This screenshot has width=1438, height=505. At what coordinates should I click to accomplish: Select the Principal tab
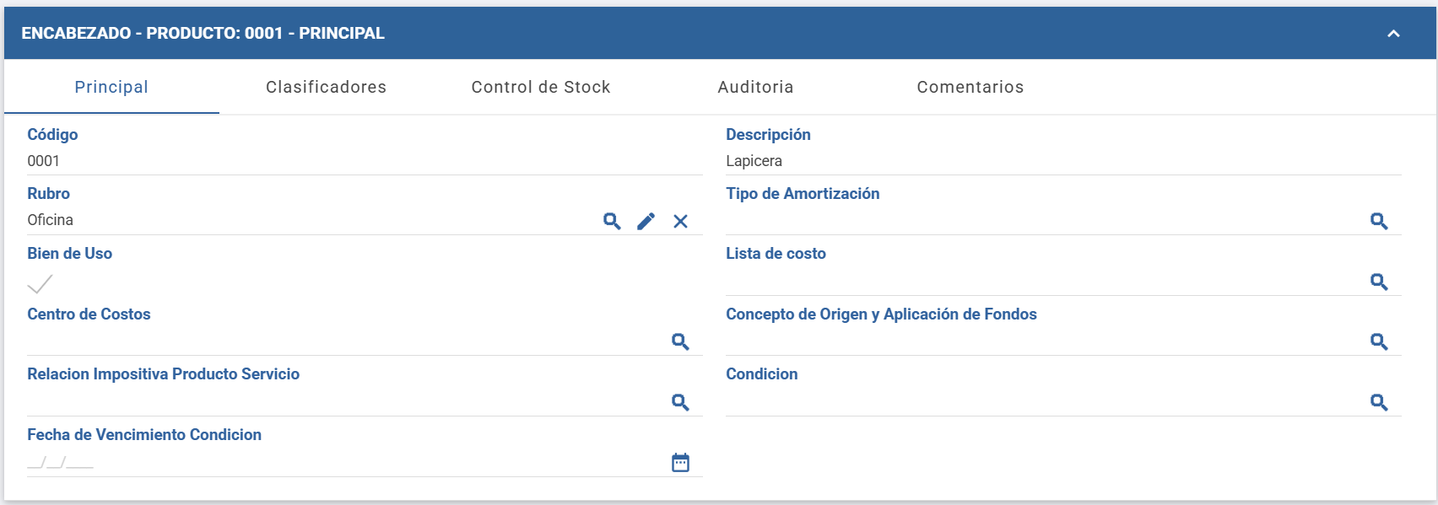pos(111,87)
